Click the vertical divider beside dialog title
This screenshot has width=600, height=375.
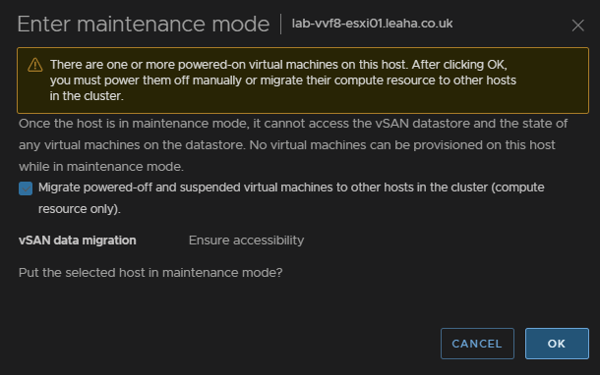coord(281,25)
